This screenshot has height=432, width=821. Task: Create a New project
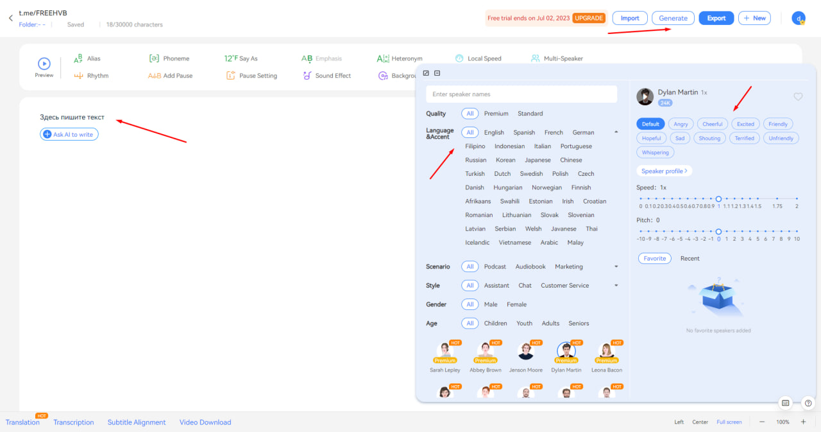point(755,18)
